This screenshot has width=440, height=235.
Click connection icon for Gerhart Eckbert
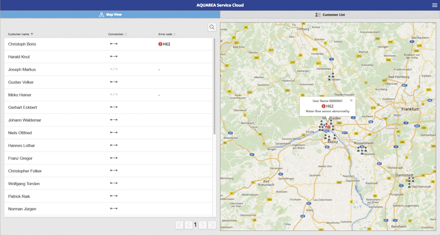point(114,107)
